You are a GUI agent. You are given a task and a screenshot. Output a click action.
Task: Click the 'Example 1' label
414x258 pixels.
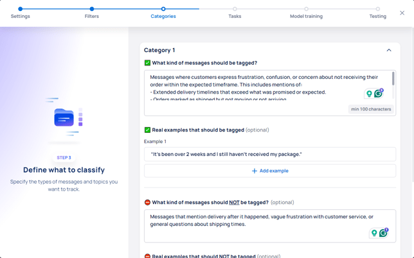point(155,142)
